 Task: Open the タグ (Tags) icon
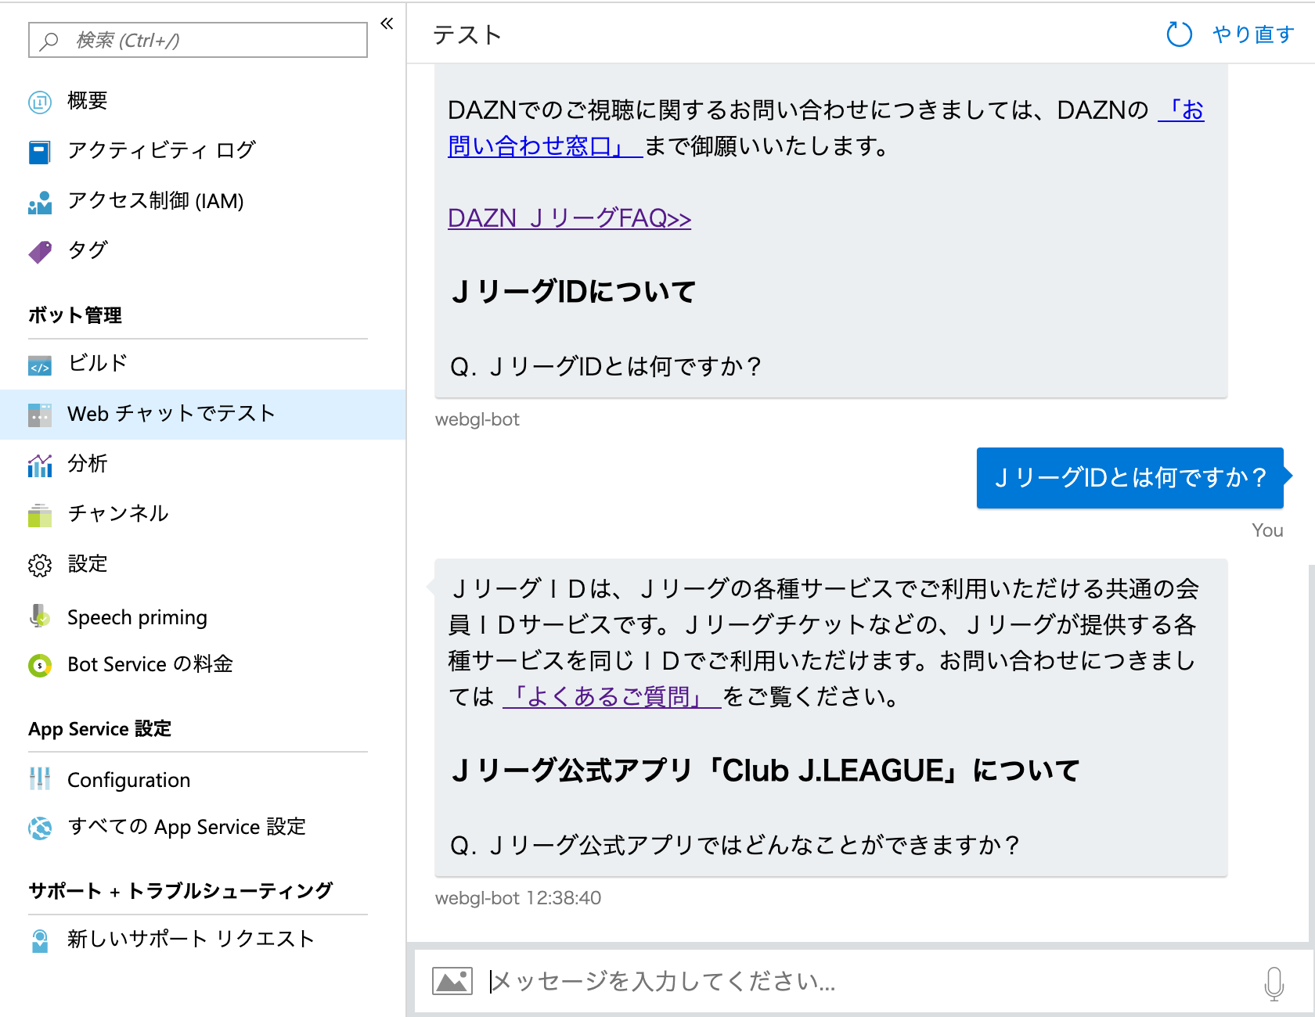point(39,251)
